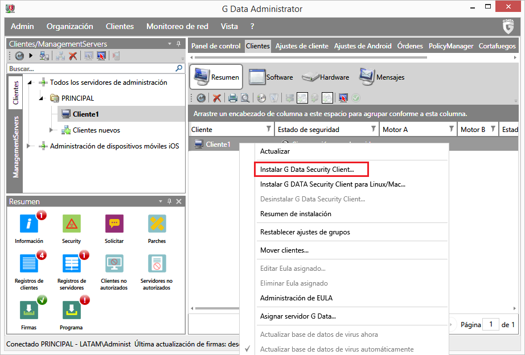Switch to 'Ajustes de cliente' tab
The image size is (525, 355).
click(302, 46)
